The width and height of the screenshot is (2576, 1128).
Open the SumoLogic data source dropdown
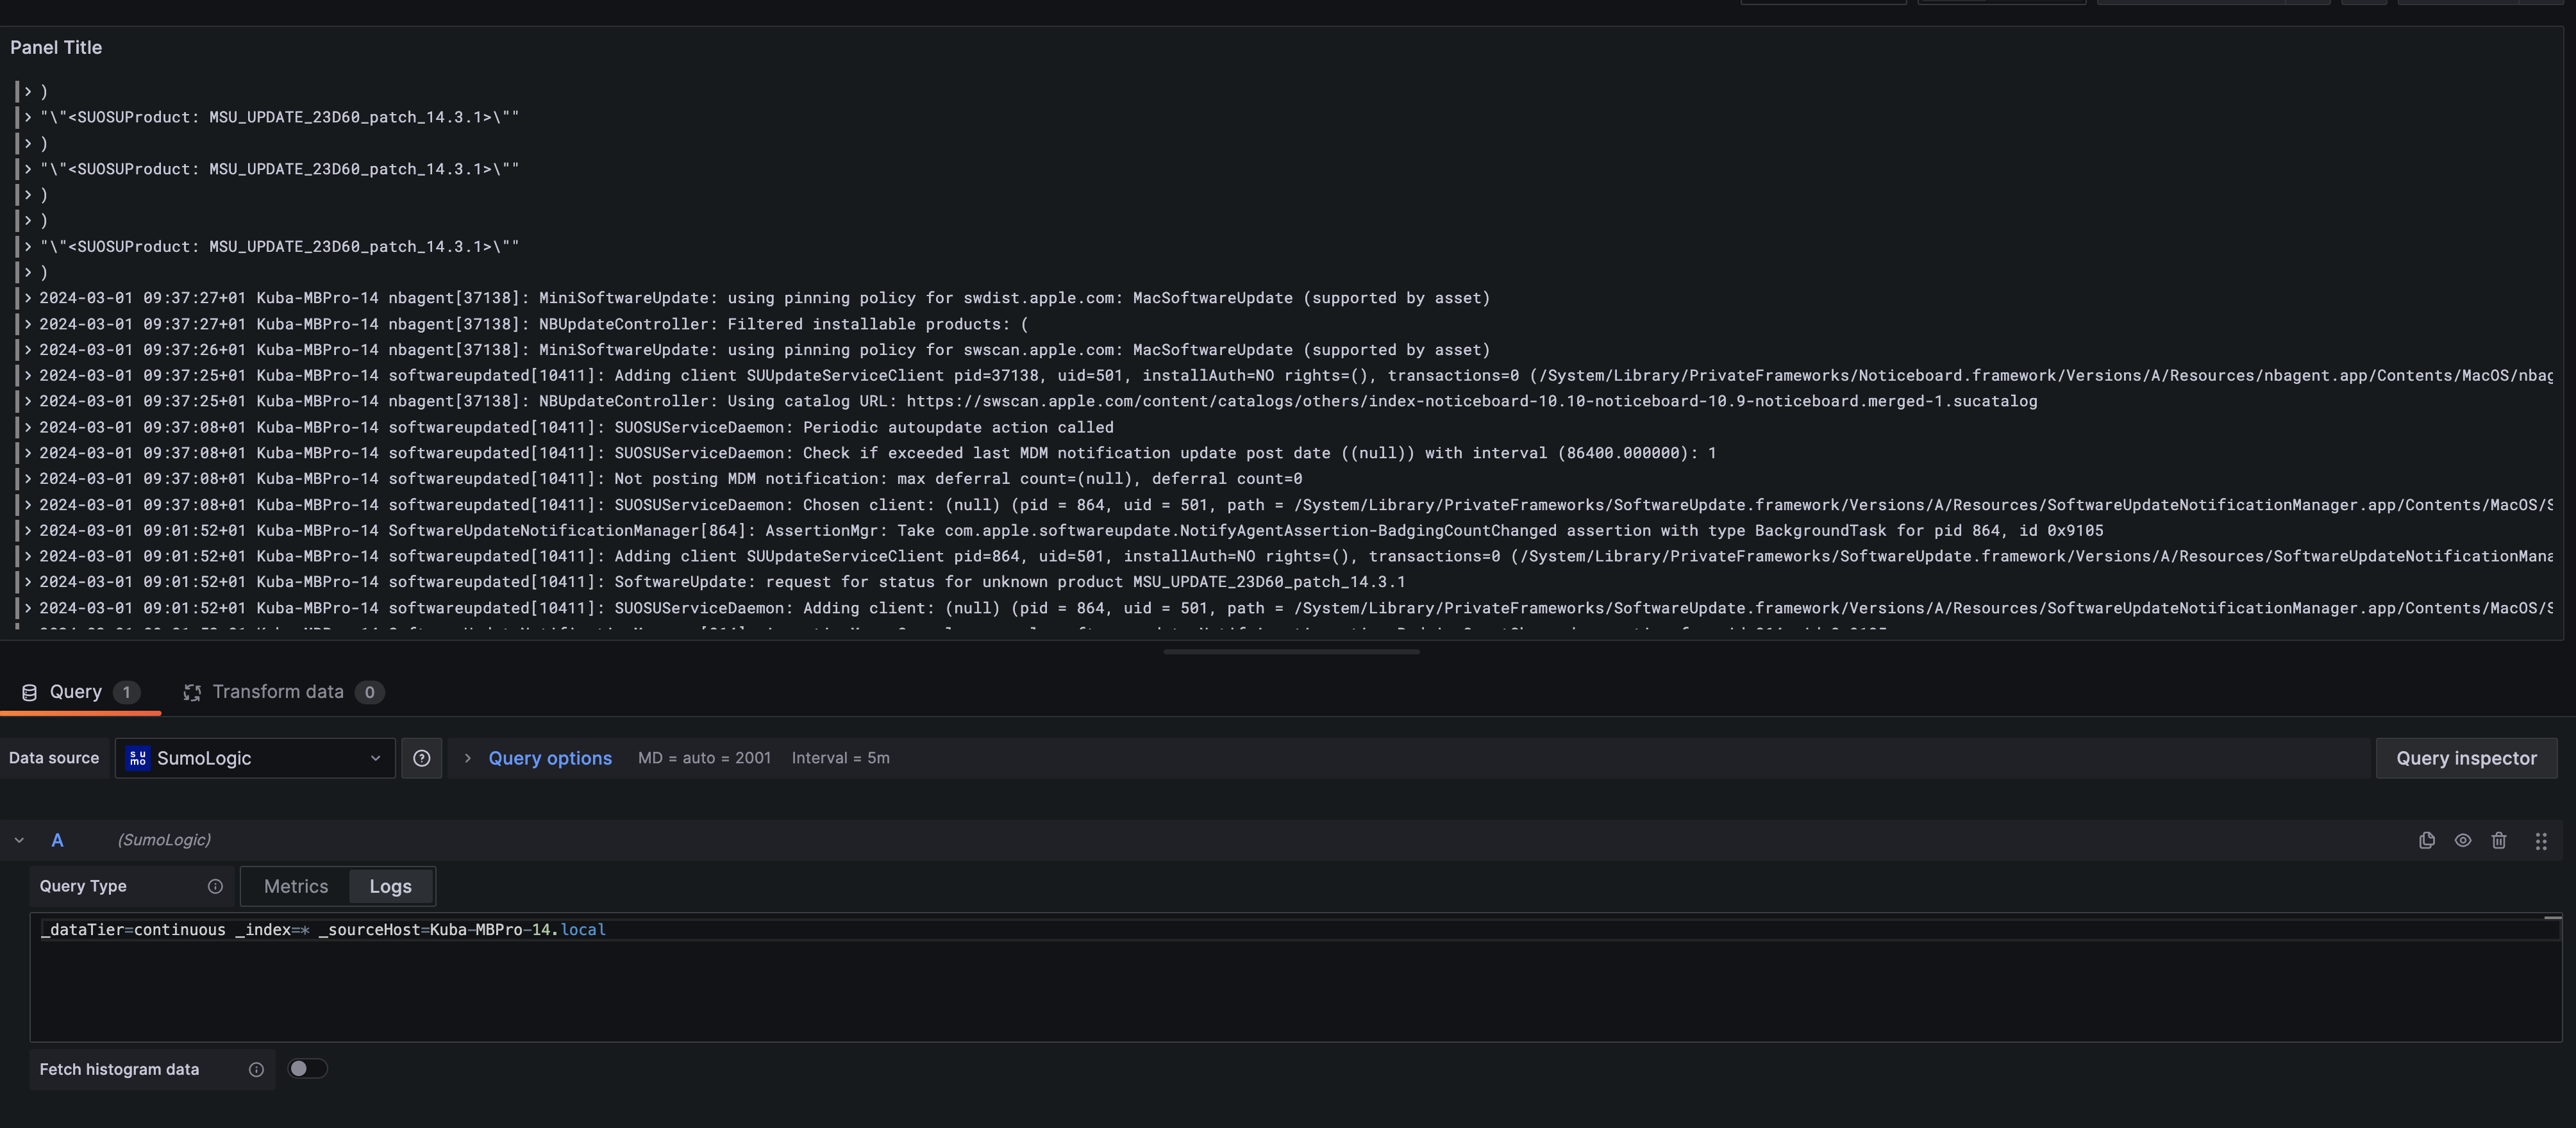[x=255, y=758]
